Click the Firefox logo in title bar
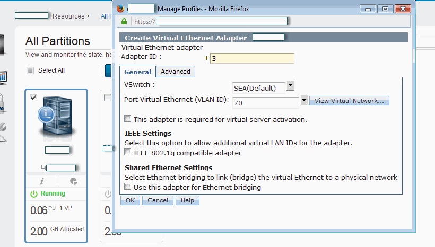The image size is (435, 247). (121, 8)
